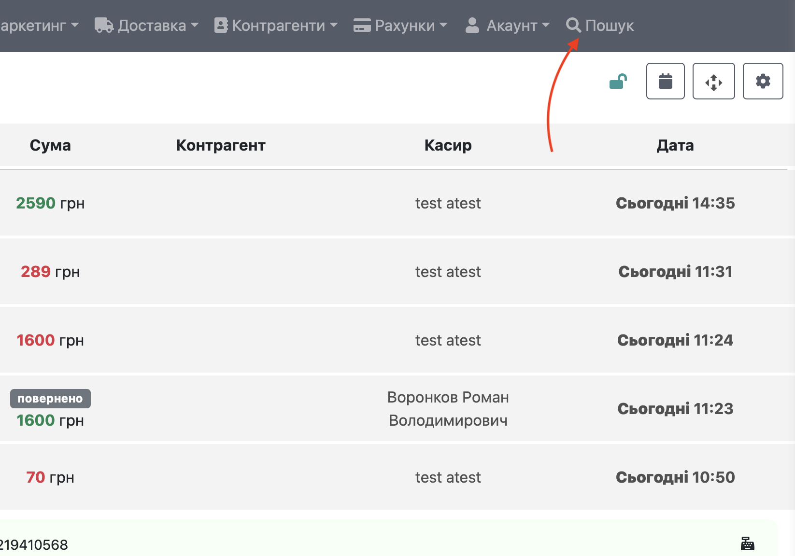This screenshot has width=795, height=556.
Task: Click the Акаунт user profile icon
Action: [x=472, y=25]
